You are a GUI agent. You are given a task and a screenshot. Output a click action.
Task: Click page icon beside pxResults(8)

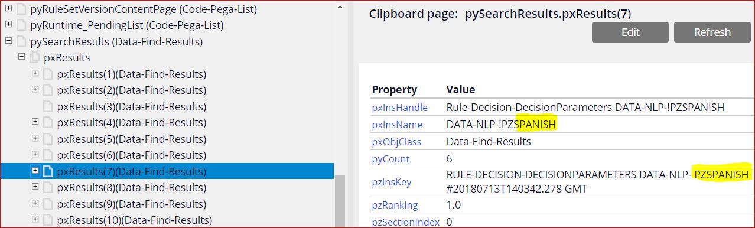[x=48, y=188]
